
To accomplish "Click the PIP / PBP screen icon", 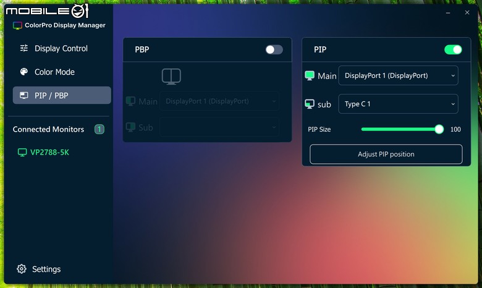I will point(24,95).
